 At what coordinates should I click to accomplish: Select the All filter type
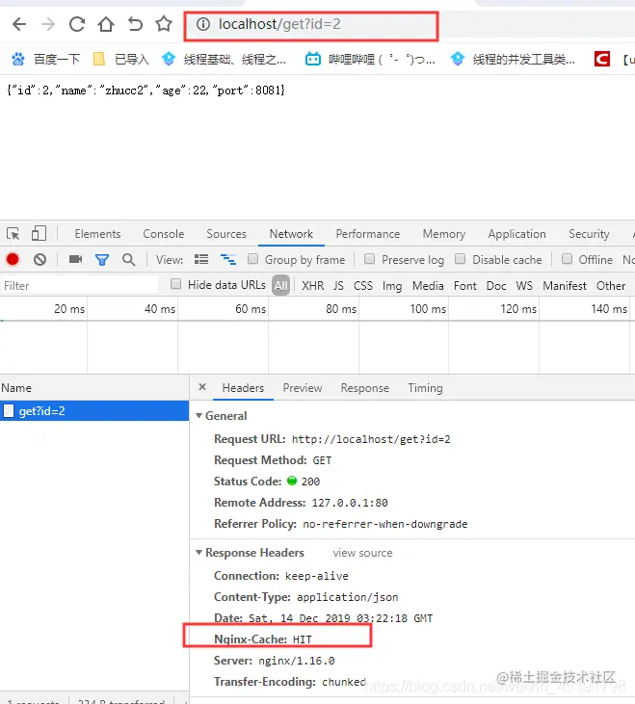[x=281, y=286]
